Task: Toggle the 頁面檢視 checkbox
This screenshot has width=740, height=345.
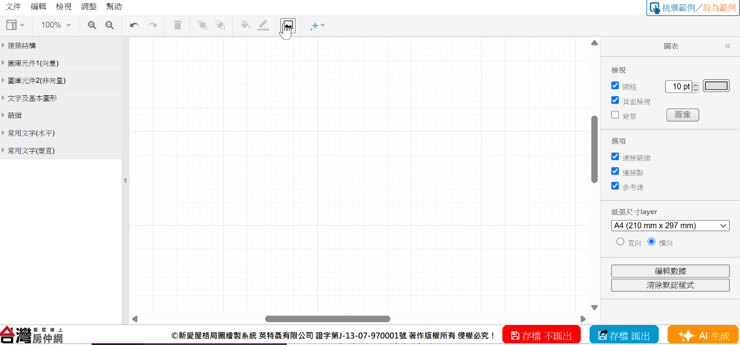Action: [615, 100]
